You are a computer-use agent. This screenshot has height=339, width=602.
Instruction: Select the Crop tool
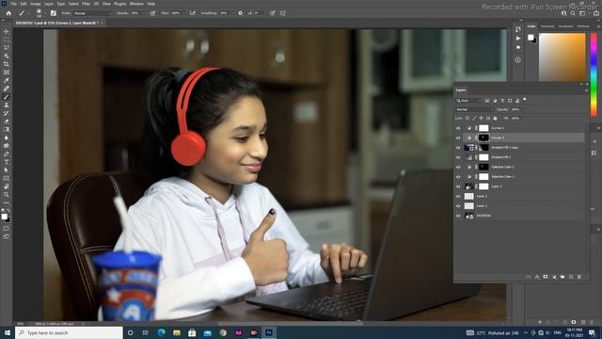click(x=7, y=64)
